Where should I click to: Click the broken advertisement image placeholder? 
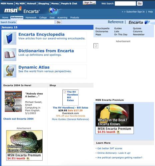click(x=96, y=46)
